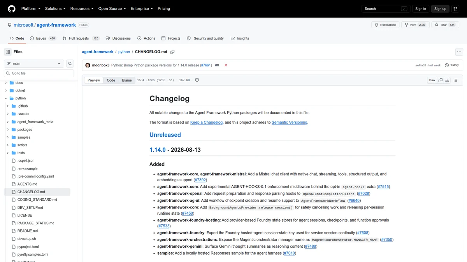
Task: Switch to Blame view toggle
Action: pyautogui.click(x=127, y=80)
